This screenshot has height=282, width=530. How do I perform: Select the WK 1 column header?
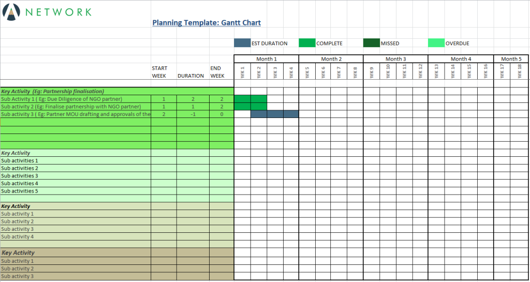point(242,72)
